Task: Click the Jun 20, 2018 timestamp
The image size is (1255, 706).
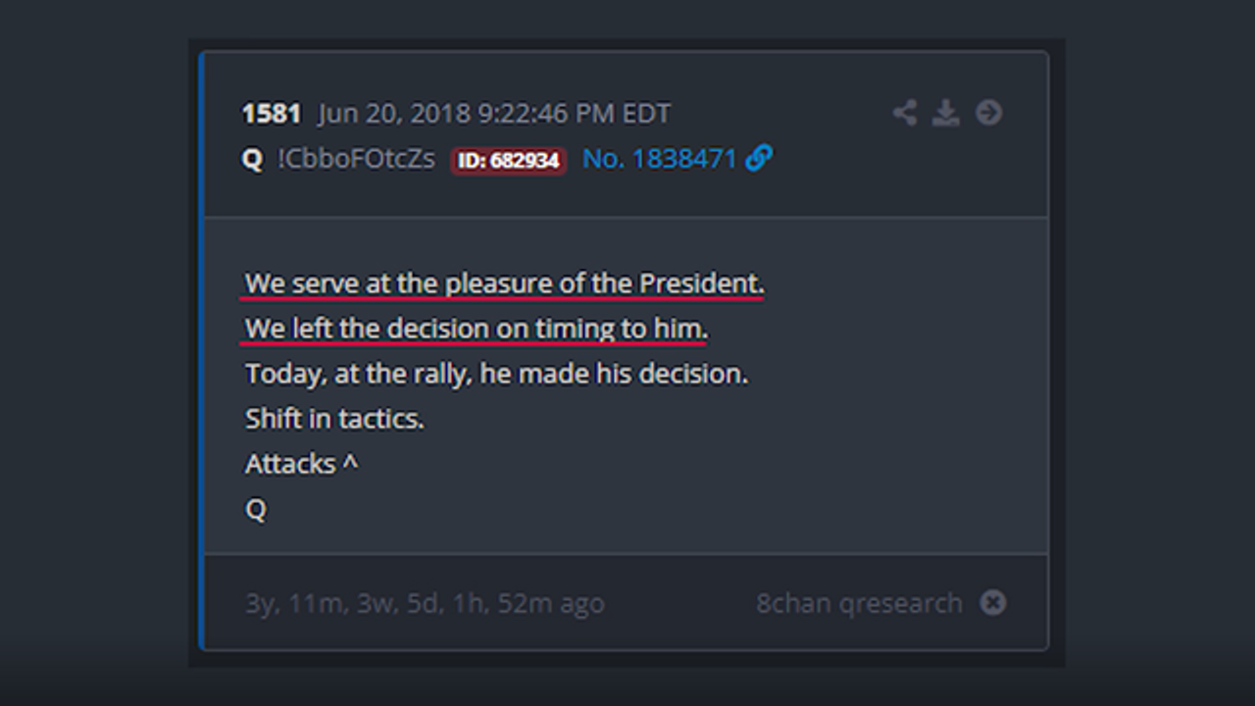Action: click(494, 114)
